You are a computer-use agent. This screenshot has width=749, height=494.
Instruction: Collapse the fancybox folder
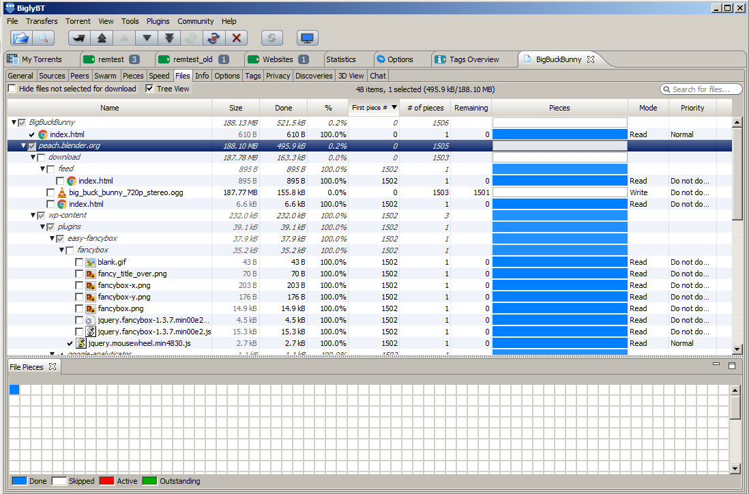click(61, 250)
